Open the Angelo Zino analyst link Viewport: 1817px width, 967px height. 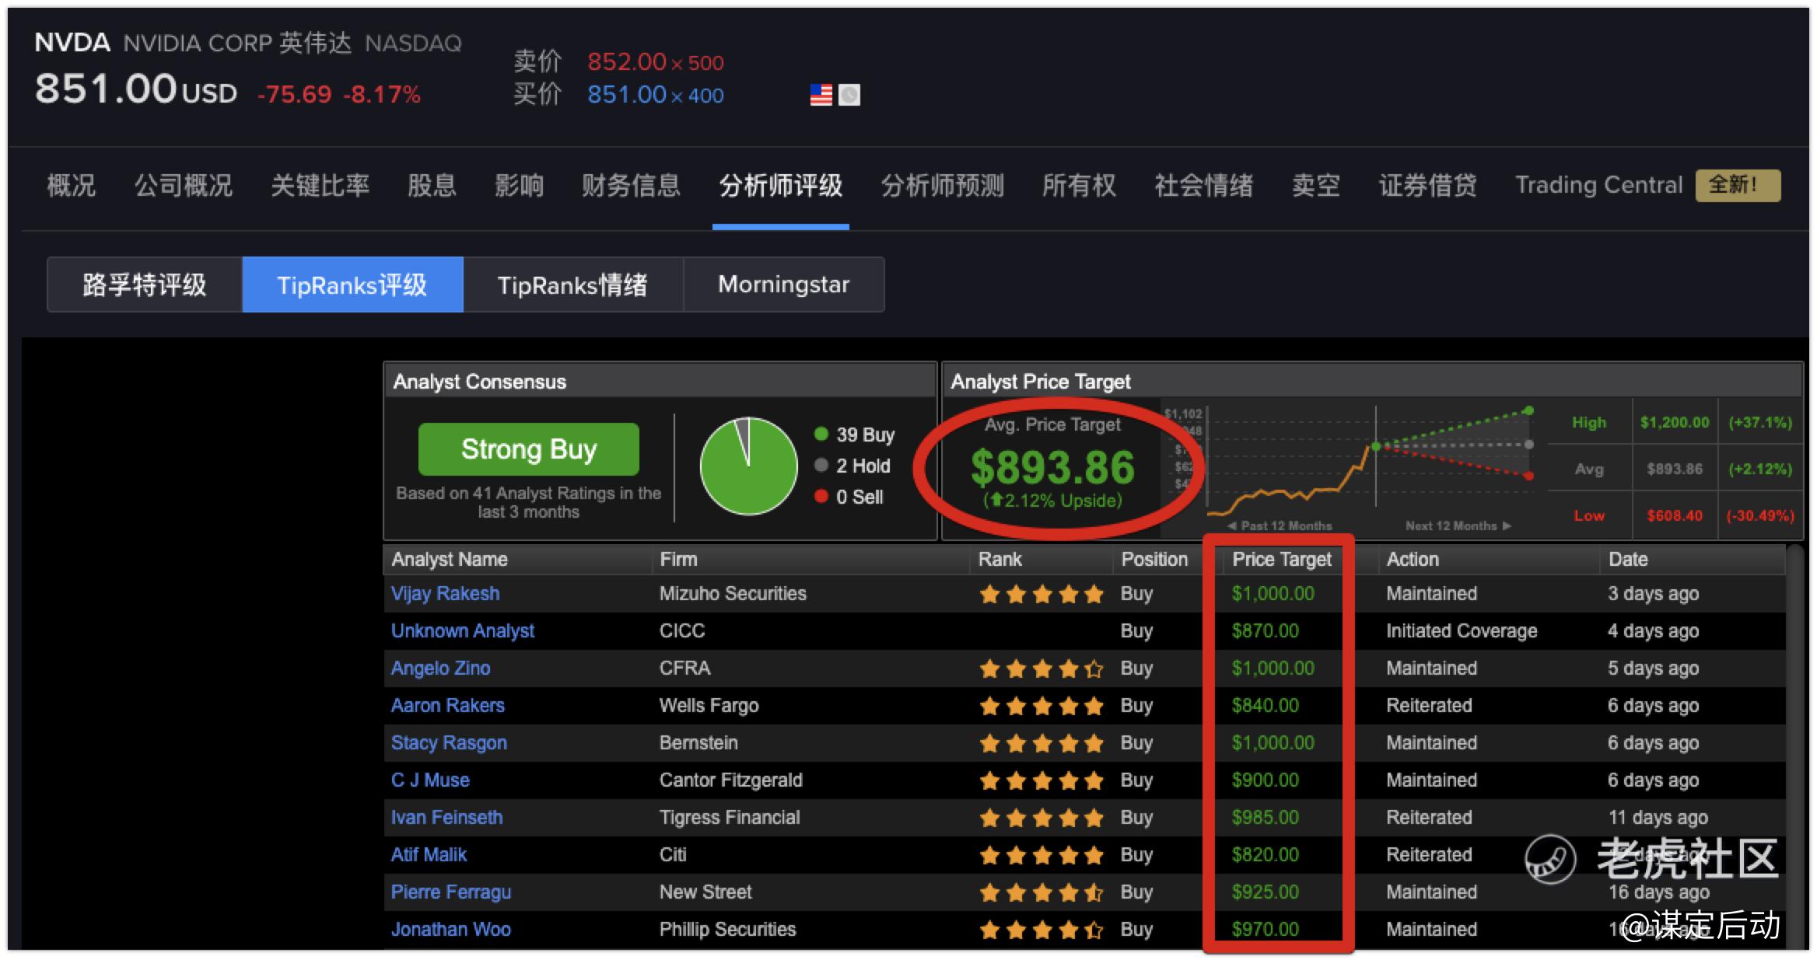[x=440, y=669]
